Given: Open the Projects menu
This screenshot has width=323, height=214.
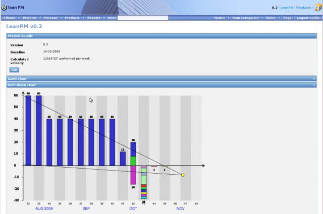Looking at the screenshot, I should point(29,18).
